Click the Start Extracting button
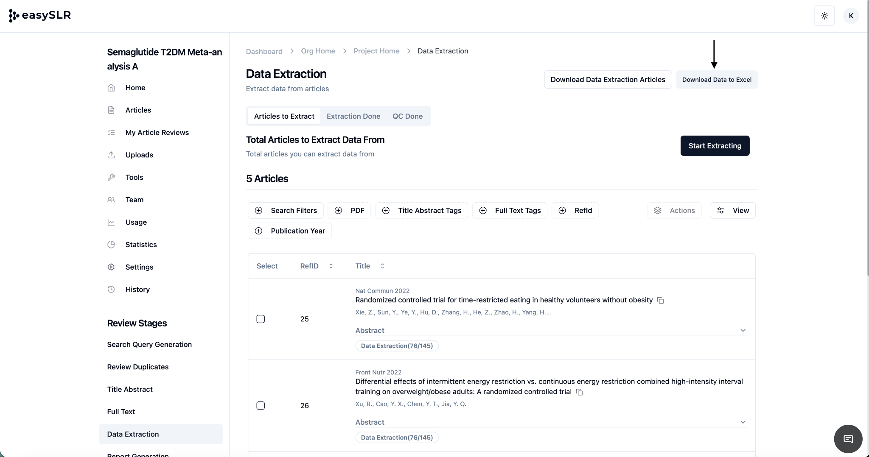The height and width of the screenshot is (457, 869). pyautogui.click(x=715, y=146)
